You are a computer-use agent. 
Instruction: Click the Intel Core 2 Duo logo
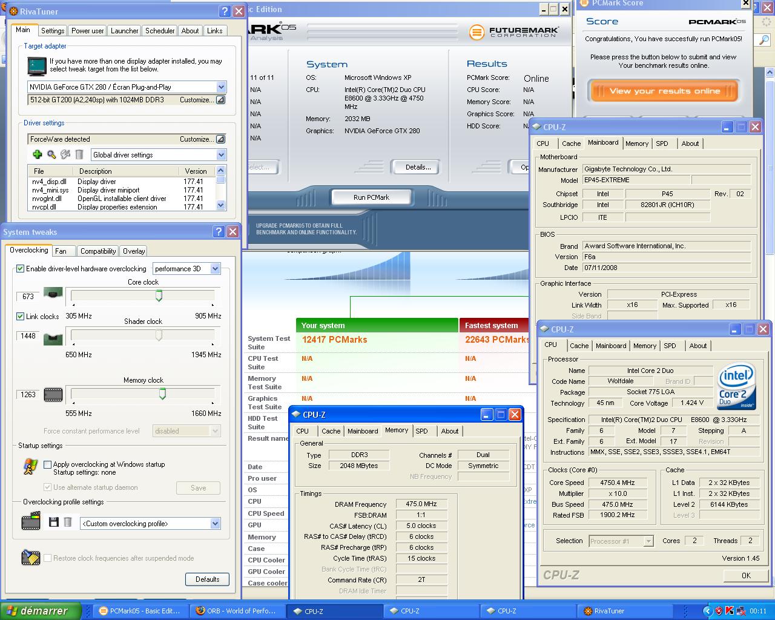(736, 387)
